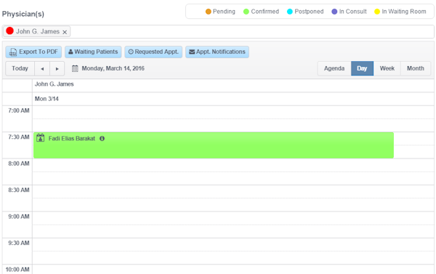
Task: Click the Postponed legend label
Action: pos(309,12)
